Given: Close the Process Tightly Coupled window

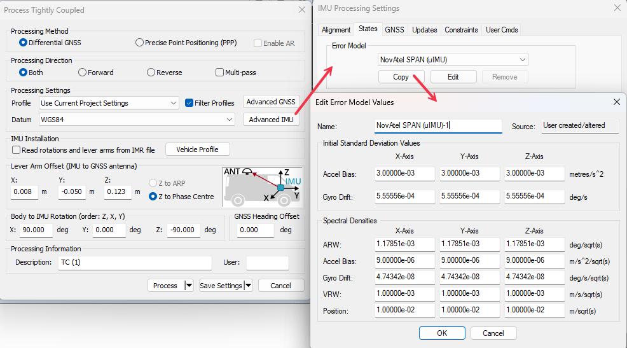Looking at the screenshot, I should coord(302,10).
